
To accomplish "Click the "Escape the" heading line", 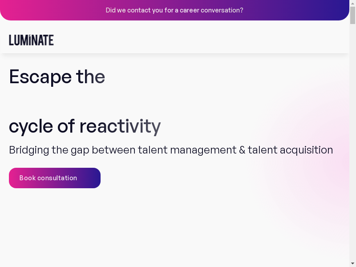I will click(x=57, y=77).
